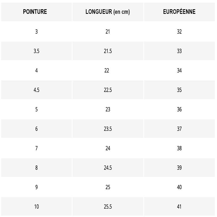This screenshot has height=217, width=217.
Task: Click length cell 23
Action: point(108,109)
